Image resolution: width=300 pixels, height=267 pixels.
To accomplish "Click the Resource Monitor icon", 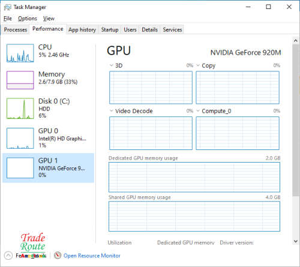I will coord(58,256).
